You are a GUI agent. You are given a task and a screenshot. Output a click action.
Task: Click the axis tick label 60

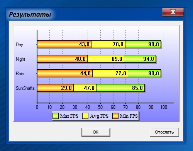click(x=113, y=107)
